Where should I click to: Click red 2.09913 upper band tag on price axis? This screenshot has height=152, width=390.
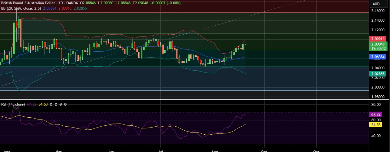pos(378,39)
